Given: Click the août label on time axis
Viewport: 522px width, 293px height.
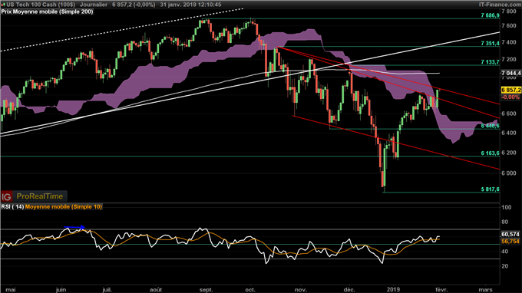Looking at the screenshot, I should [x=156, y=290].
